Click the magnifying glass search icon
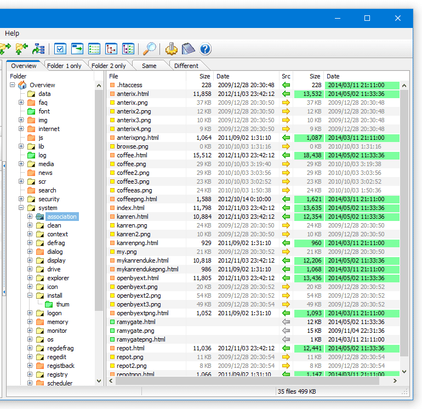Image resolution: width=422 pixels, height=409 pixels. [x=150, y=49]
